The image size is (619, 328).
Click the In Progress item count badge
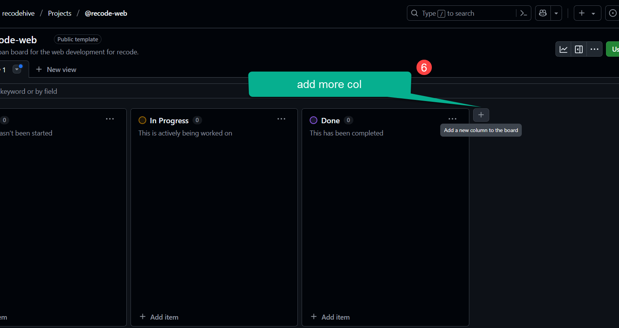[197, 120]
